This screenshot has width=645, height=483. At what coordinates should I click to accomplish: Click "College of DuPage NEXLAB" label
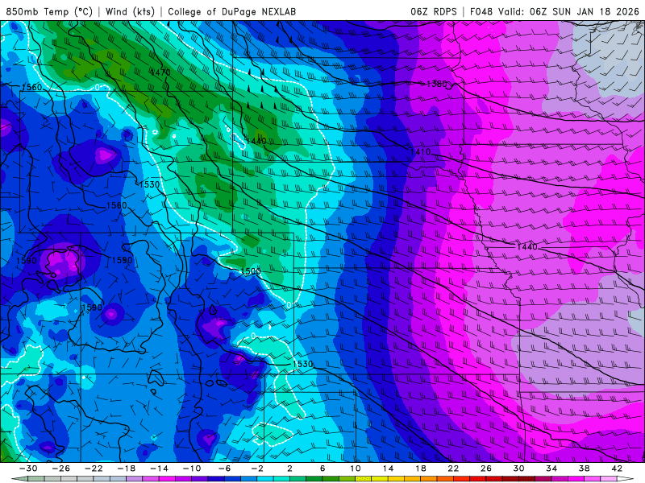231,11
